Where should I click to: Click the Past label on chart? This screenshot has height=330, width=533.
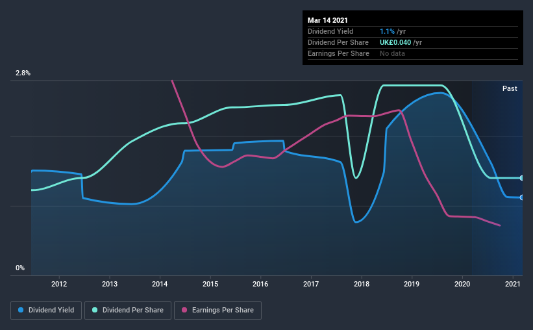(x=510, y=88)
